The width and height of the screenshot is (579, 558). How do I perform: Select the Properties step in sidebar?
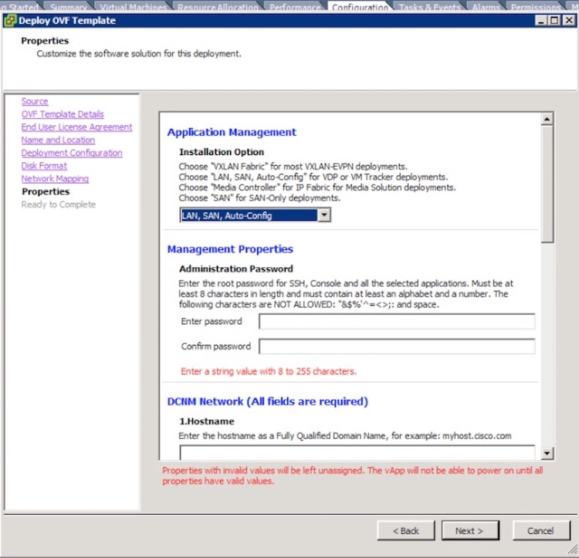pos(46,191)
